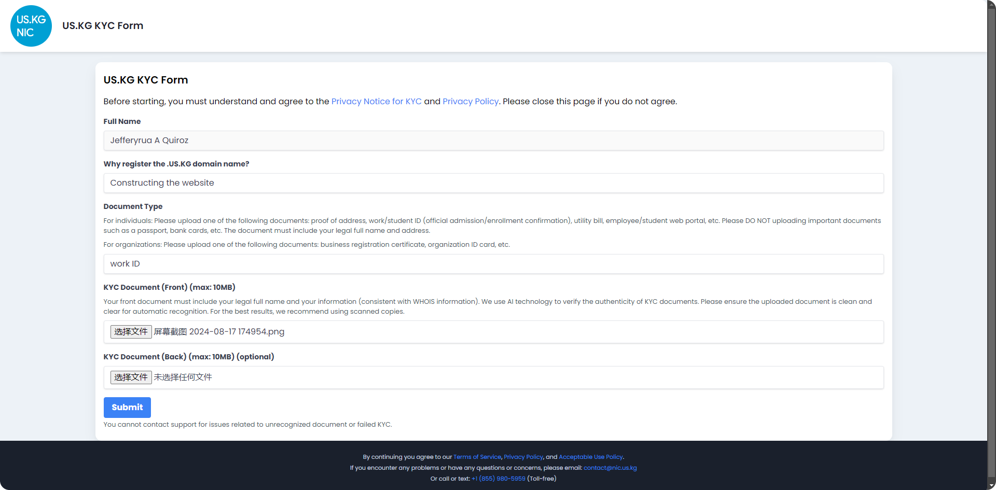
Task: Choose a file for the KYC Document Back
Action: click(x=131, y=377)
